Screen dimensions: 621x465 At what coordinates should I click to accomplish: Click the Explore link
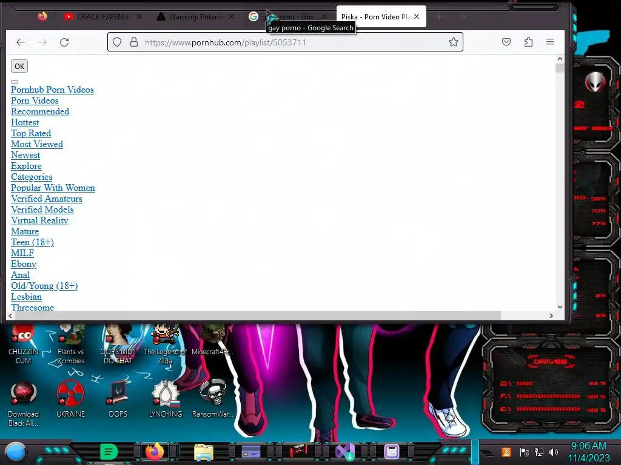click(26, 166)
